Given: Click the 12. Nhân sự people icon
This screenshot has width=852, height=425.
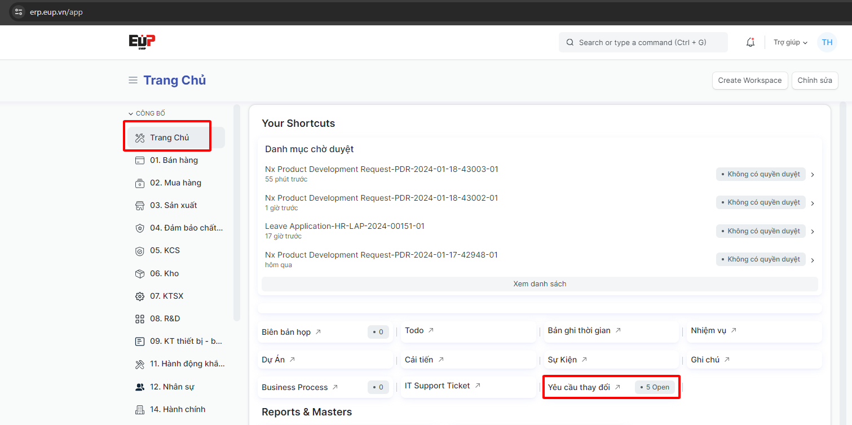Looking at the screenshot, I should tap(140, 387).
